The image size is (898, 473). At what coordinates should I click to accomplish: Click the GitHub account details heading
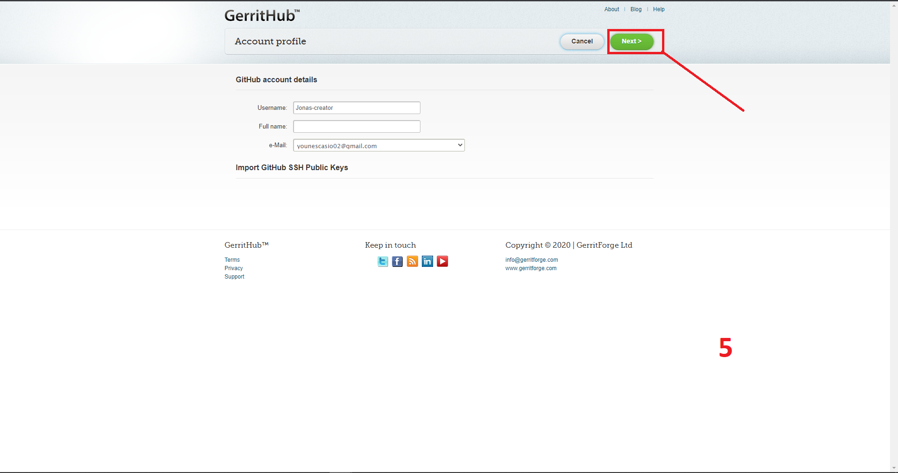[276, 79]
